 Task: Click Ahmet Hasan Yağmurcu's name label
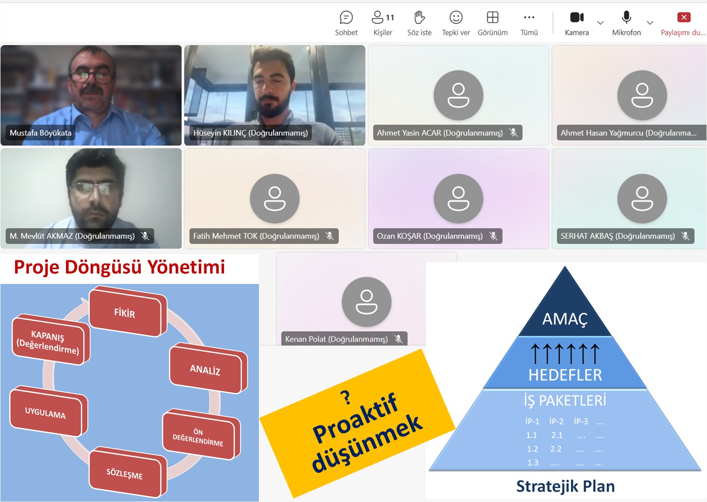pos(628,133)
